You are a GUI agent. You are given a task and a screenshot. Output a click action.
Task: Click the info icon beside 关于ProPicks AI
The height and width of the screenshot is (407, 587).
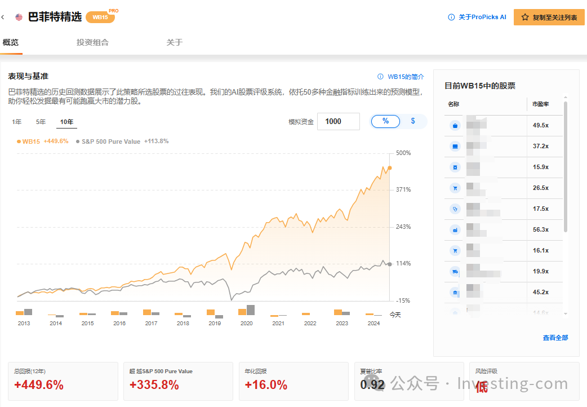451,17
